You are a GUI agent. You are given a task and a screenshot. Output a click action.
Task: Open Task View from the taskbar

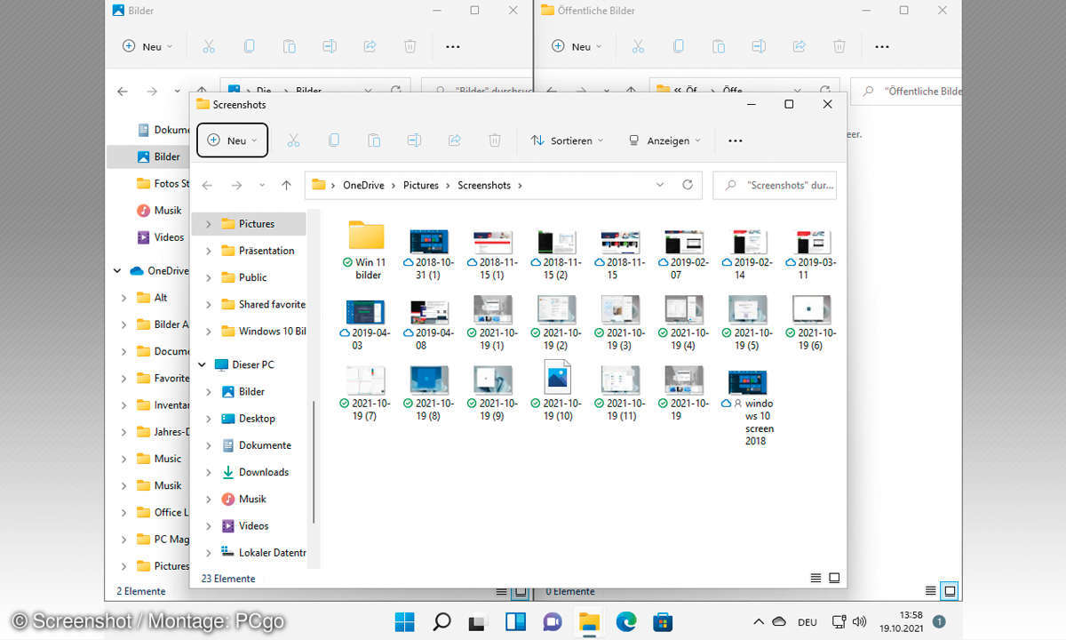(x=478, y=621)
